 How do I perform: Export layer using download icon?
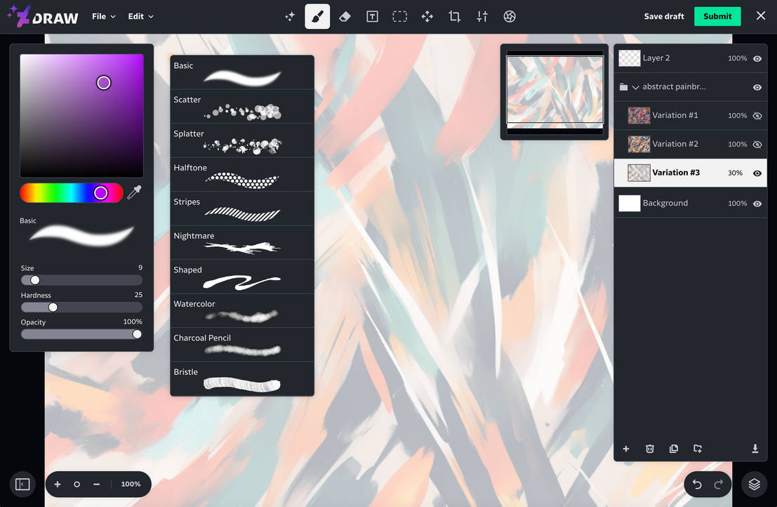755,449
